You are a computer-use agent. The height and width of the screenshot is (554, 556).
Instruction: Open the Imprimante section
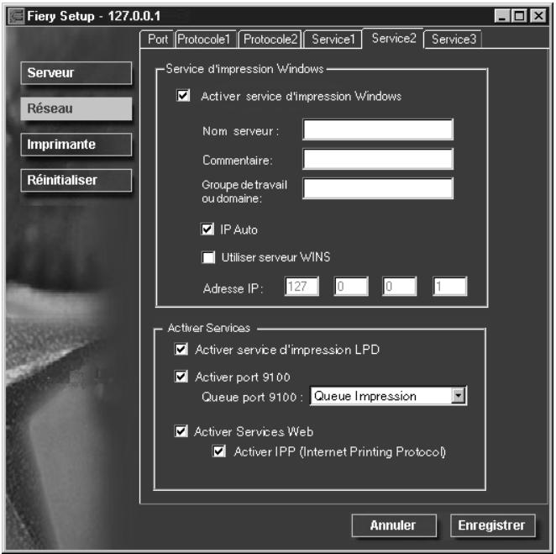(76, 145)
